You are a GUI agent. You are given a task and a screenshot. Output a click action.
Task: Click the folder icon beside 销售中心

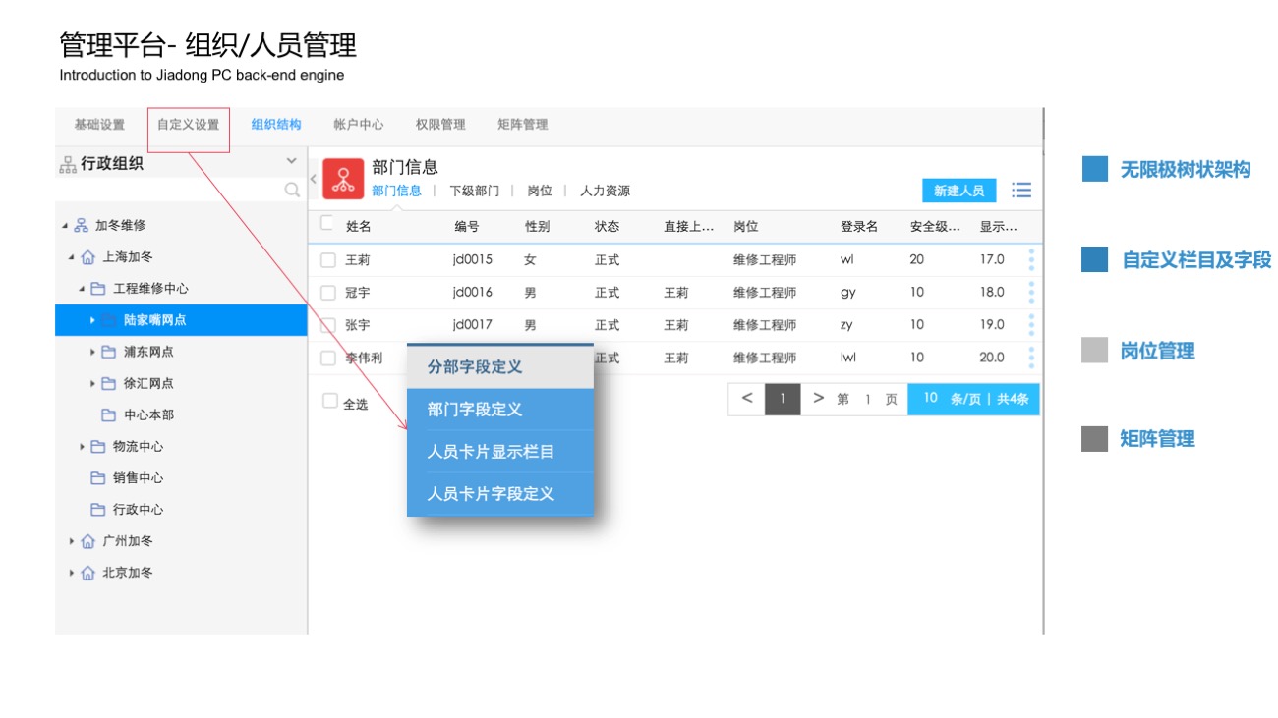[x=97, y=478]
